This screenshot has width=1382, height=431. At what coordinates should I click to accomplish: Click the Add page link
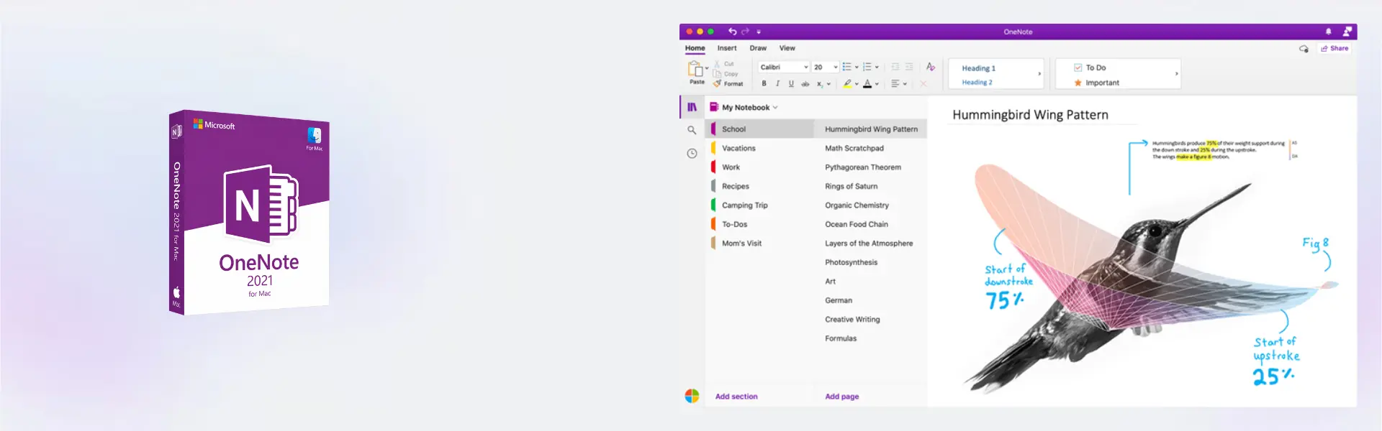point(841,397)
